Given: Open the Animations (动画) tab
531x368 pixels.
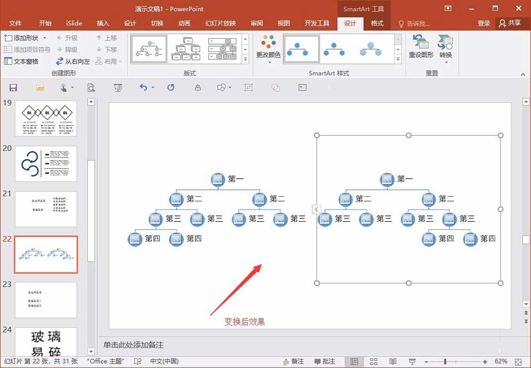Looking at the screenshot, I should tap(184, 23).
